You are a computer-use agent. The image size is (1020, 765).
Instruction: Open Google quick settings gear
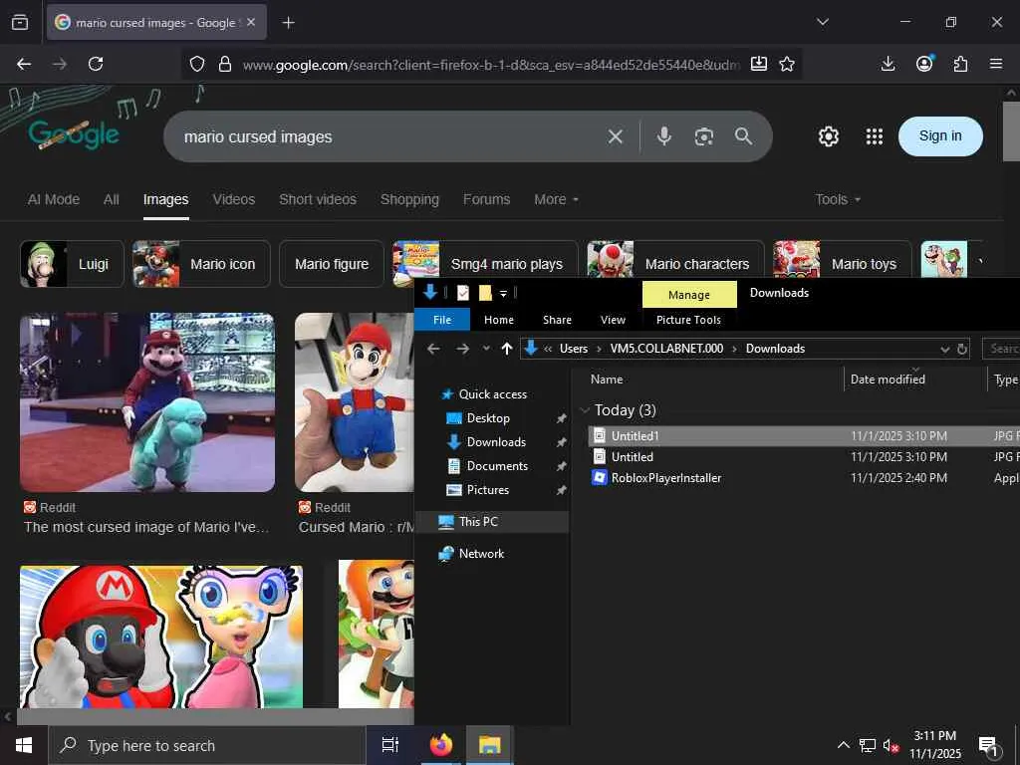829,136
